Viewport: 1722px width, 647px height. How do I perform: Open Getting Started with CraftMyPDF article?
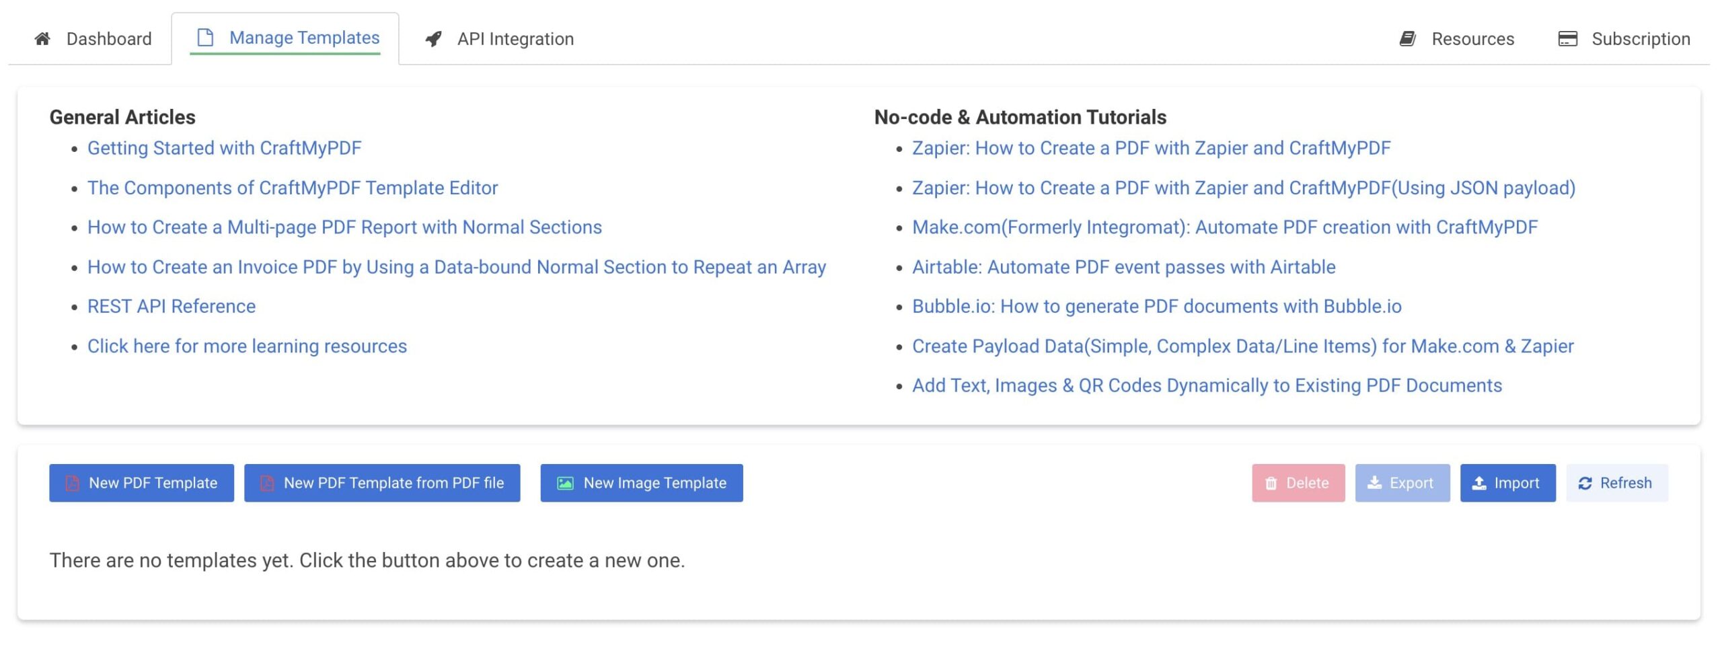[x=224, y=148]
